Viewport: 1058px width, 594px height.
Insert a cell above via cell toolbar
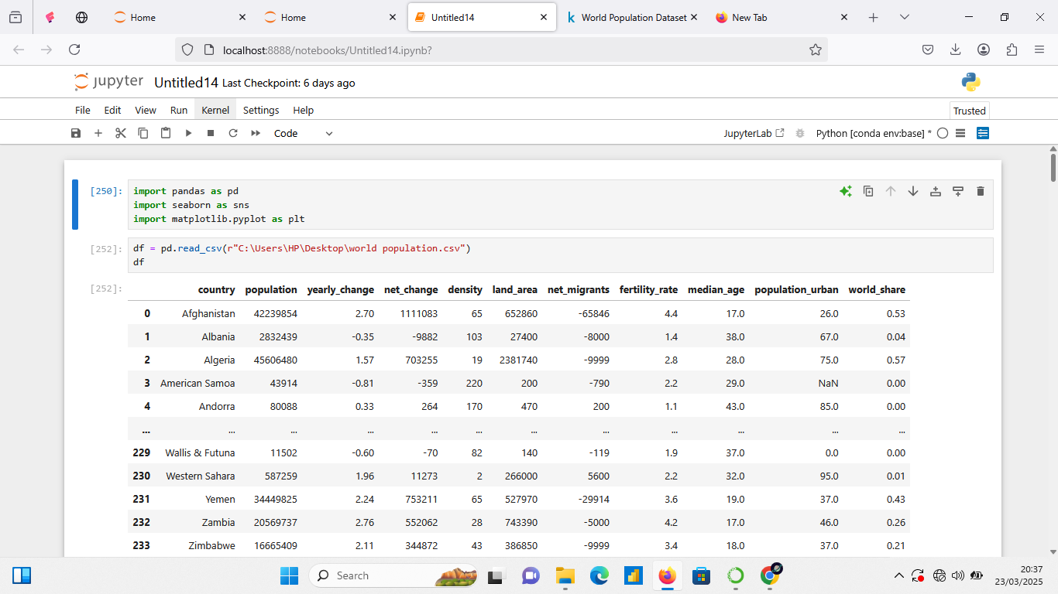[936, 191]
